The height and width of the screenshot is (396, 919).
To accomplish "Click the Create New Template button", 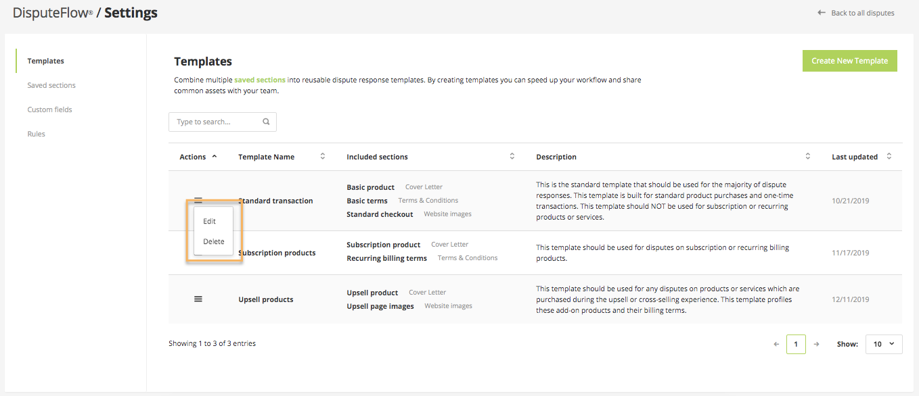I will tap(849, 61).
